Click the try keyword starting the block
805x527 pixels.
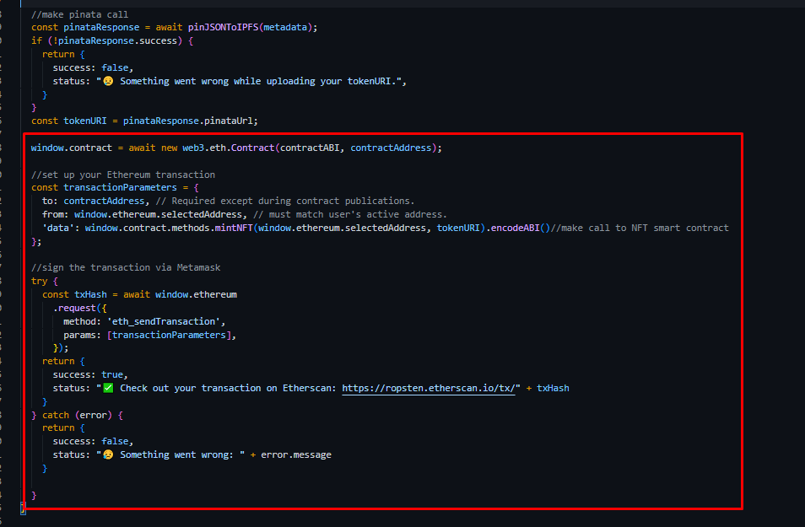[35, 280]
